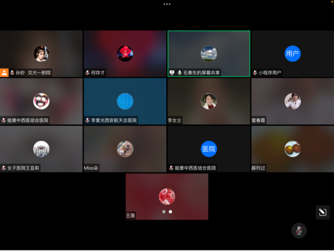Click the muted mic icon beside 女子医院王亚莉
This screenshot has height=251, width=334.
point(4,168)
